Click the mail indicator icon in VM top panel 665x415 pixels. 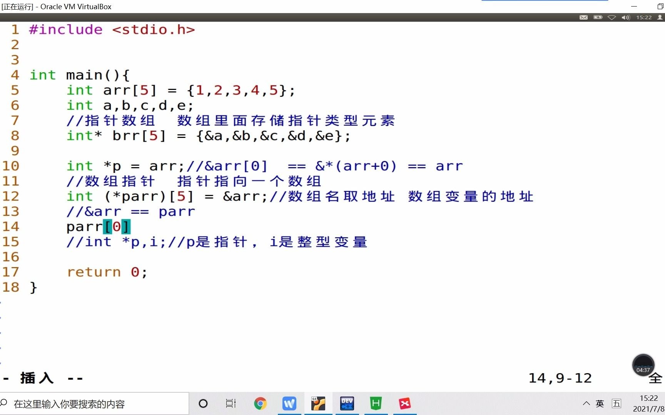[583, 17]
